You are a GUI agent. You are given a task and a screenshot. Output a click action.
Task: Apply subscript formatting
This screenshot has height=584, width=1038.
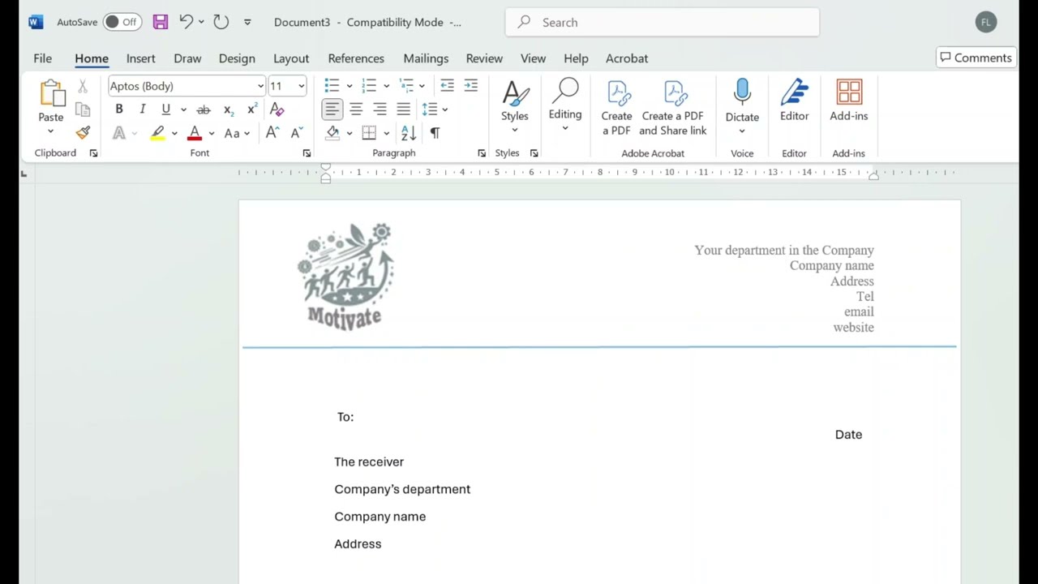pyautogui.click(x=229, y=109)
